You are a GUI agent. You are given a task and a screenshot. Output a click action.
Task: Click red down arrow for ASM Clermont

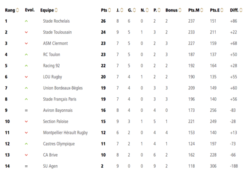(x=26, y=43)
